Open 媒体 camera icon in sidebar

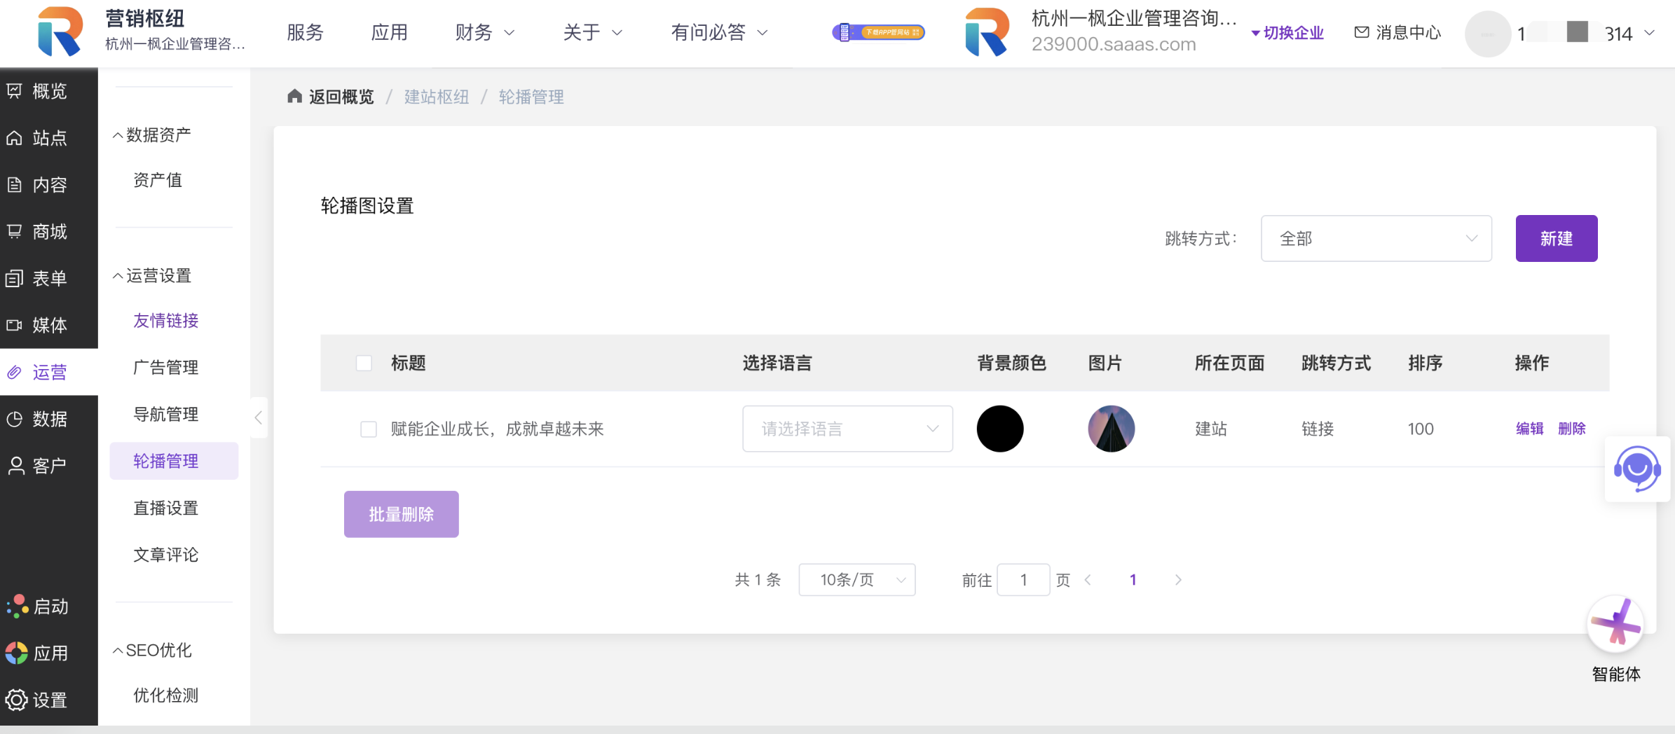pyautogui.click(x=15, y=325)
